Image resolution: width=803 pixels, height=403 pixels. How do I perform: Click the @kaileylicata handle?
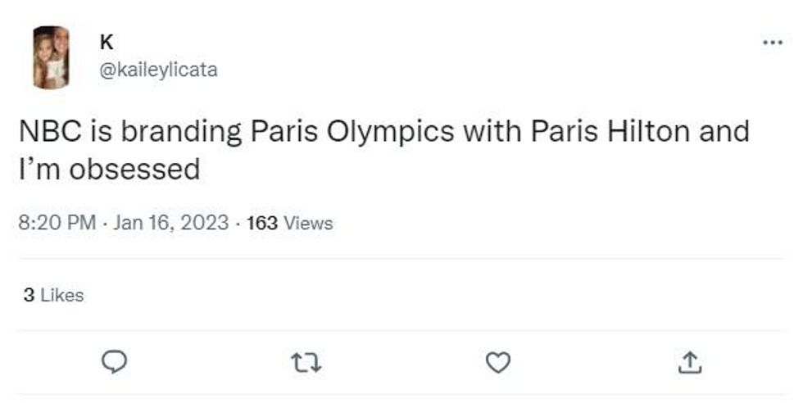point(158,70)
